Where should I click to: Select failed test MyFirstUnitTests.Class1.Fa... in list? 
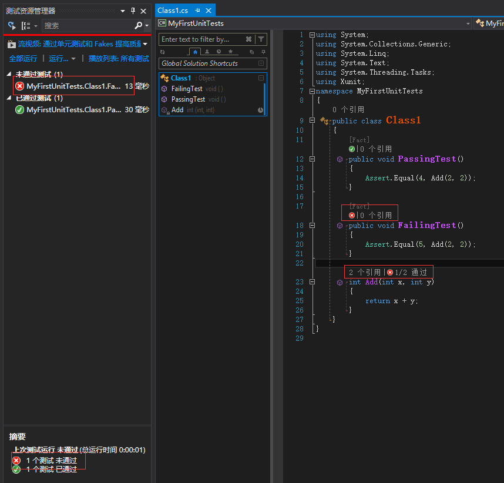point(73,86)
